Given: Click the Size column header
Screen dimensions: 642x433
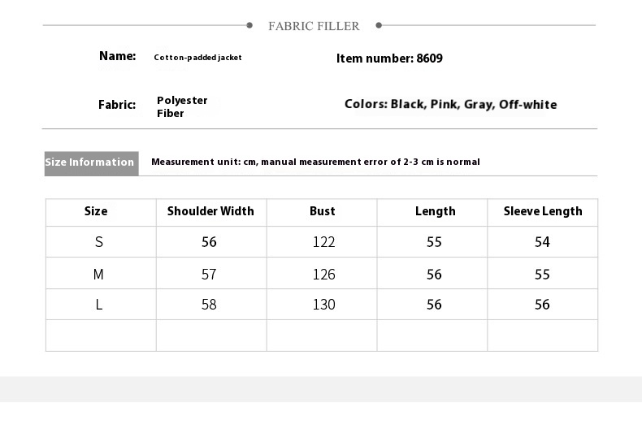Looking at the screenshot, I should click(96, 211).
